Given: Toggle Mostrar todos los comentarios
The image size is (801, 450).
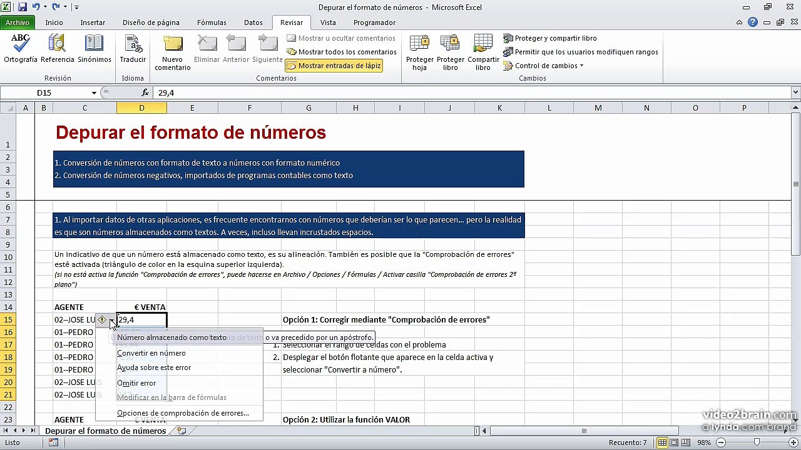Looking at the screenshot, I should (342, 52).
